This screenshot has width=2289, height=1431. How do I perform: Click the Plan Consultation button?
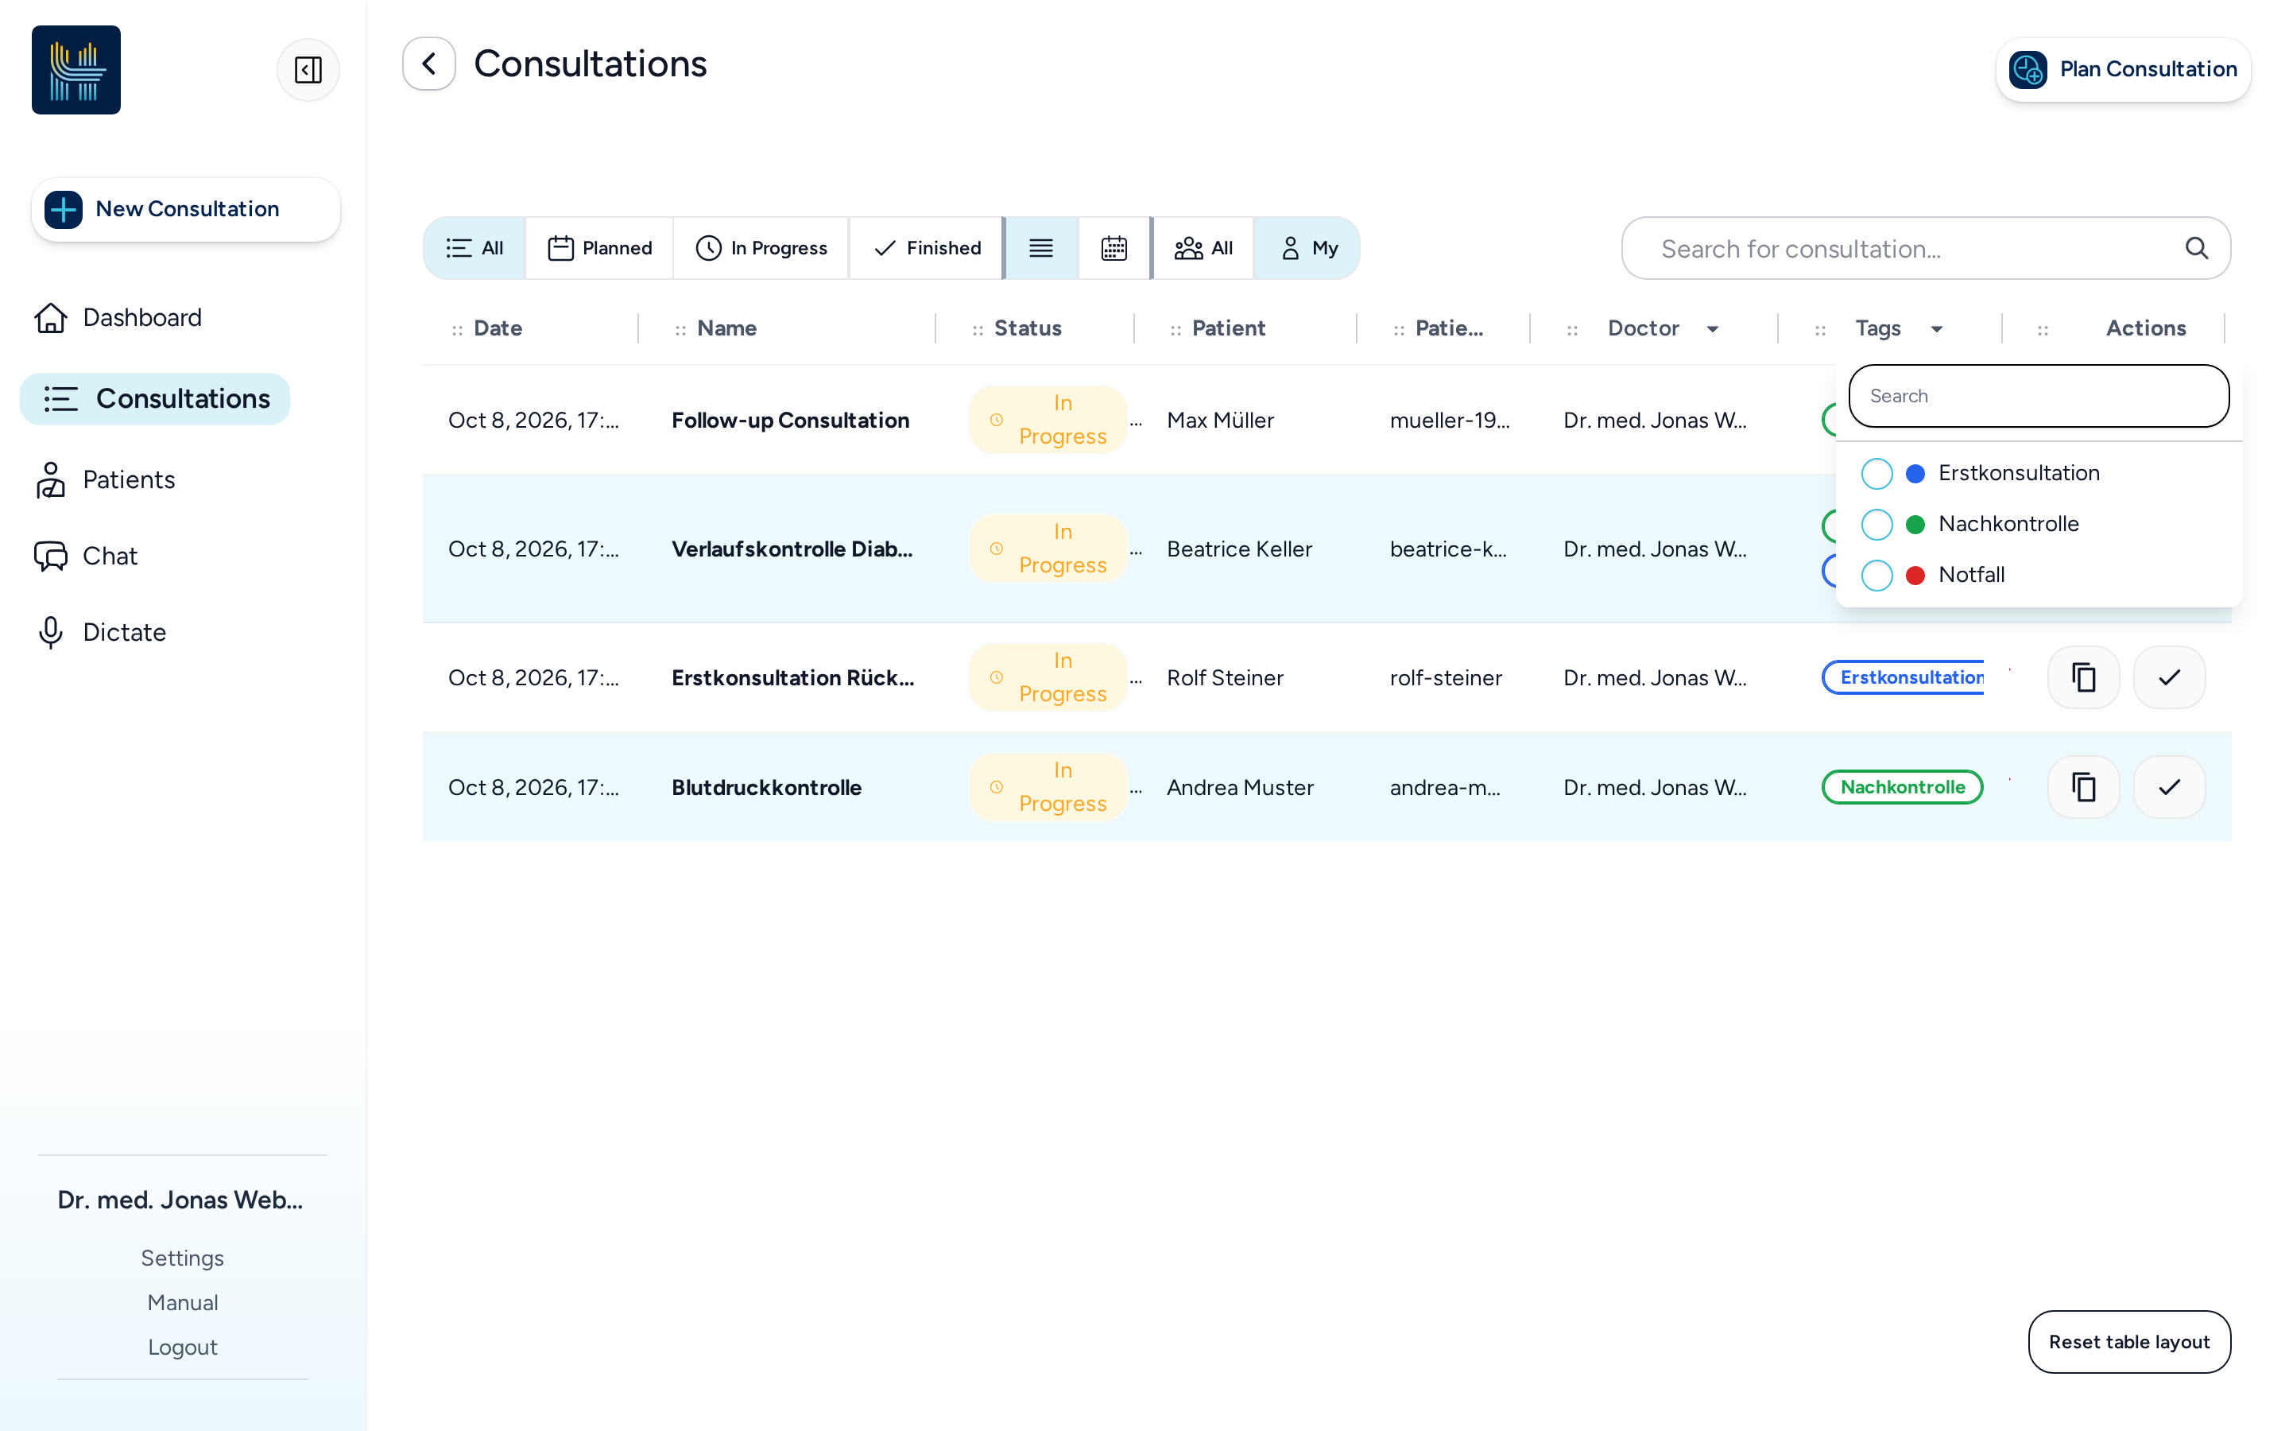[2123, 69]
